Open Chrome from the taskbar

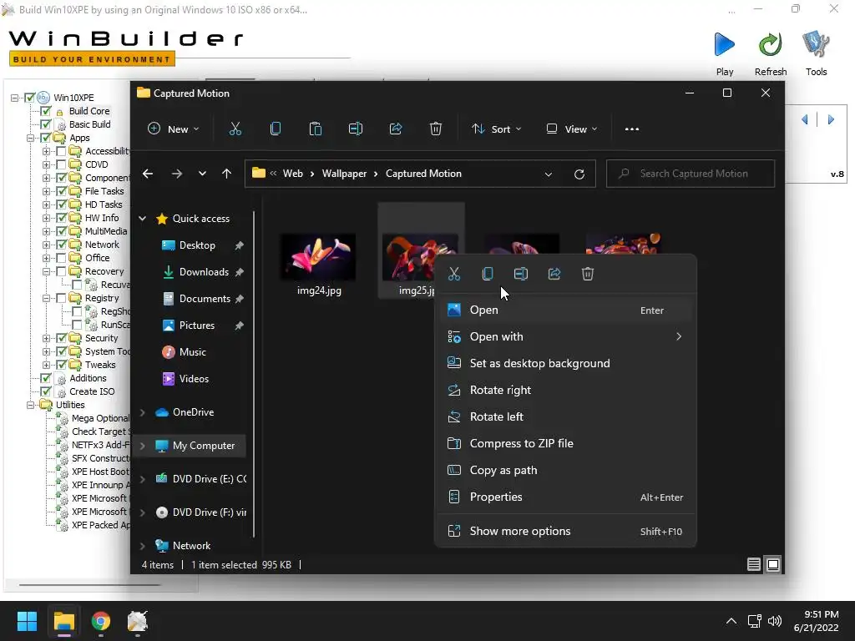101,621
